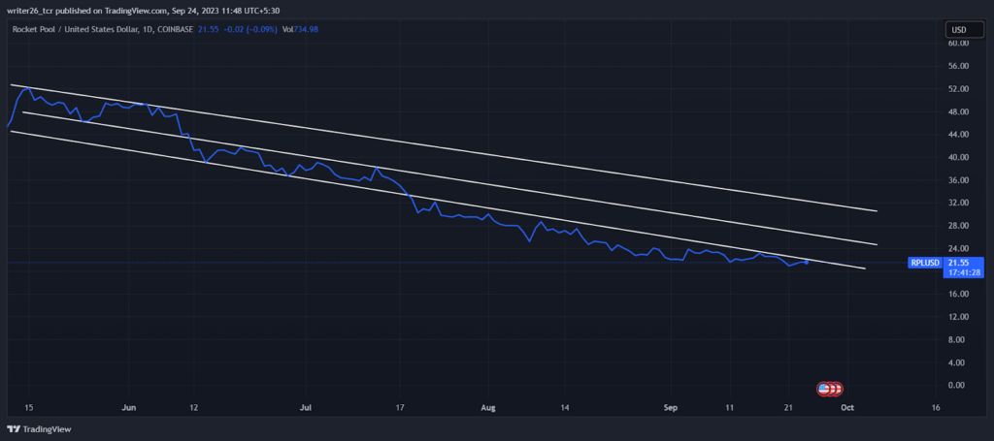The width and height of the screenshot is (994, 441).
Task: Click the 56.00 price axis label
Action: click(x=959, y=66)
